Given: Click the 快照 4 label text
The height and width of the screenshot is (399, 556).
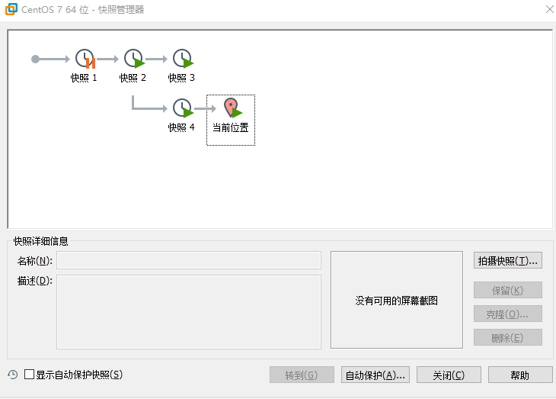Looking at the screenshot, I should click(181, 127).
